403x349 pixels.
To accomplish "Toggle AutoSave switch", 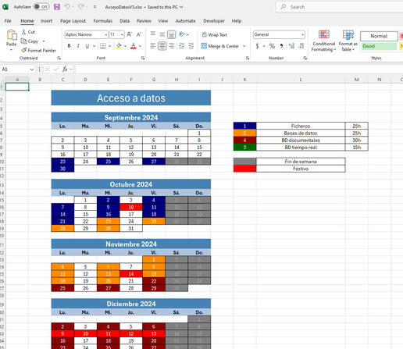I will pos(41,7).
